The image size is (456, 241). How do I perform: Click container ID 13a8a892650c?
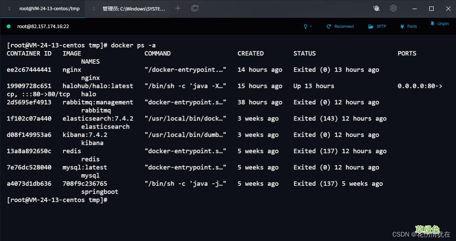(x=29, y=151)
